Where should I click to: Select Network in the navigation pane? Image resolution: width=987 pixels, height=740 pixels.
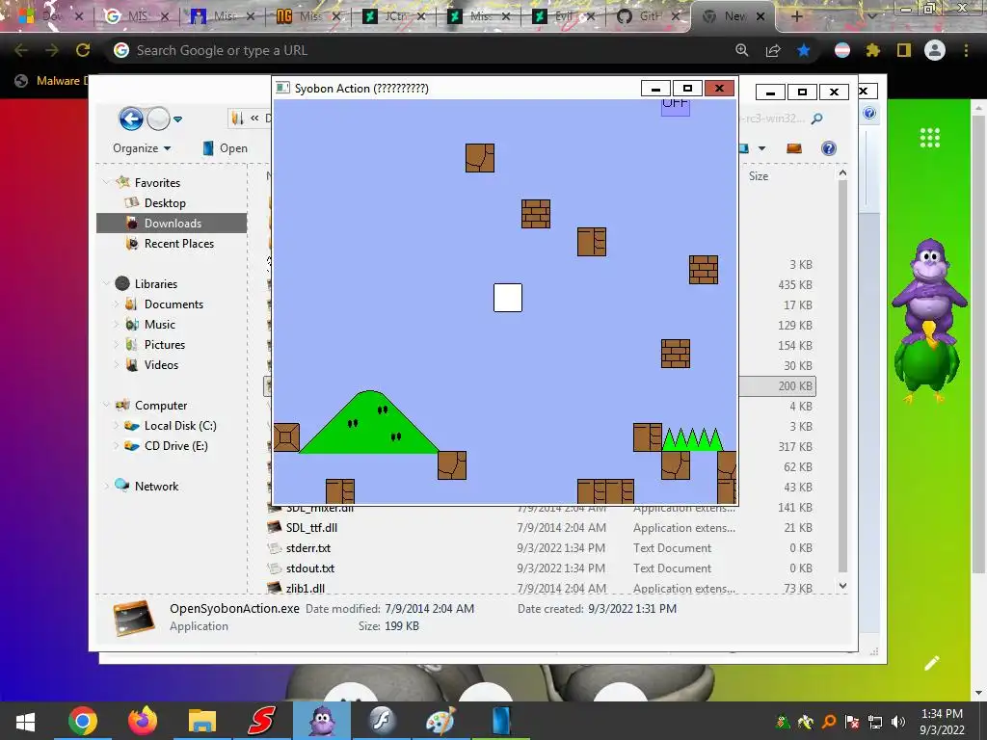click(156, 487)
